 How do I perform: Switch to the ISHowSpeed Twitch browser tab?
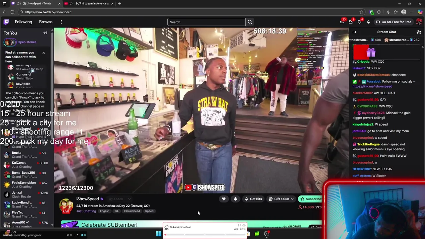(37, 3)
